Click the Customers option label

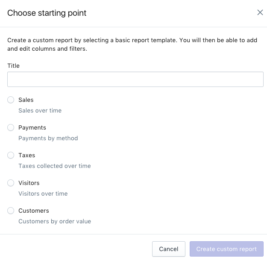tap(34, 211)
